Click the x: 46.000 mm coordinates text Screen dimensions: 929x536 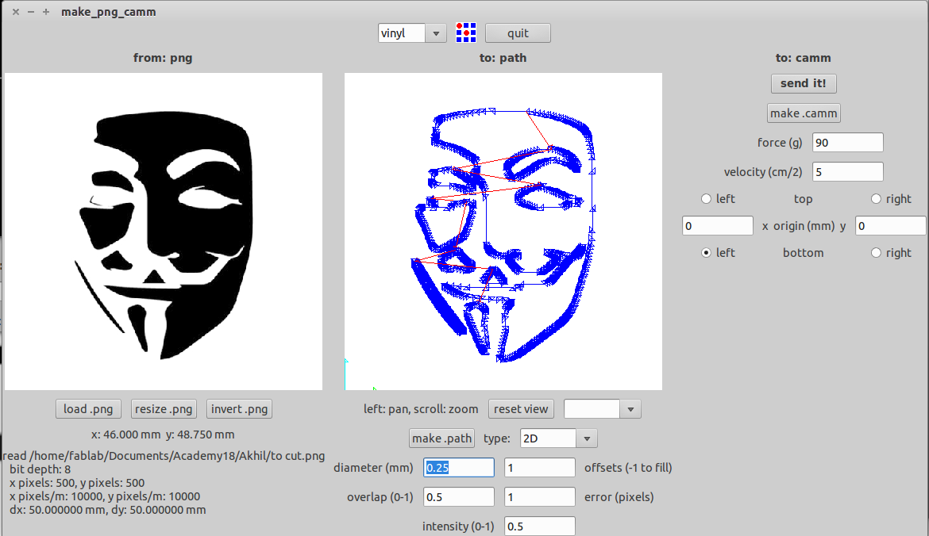(163, 435)
